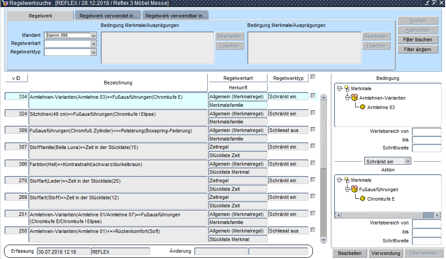Viewport: 446px width, 259px height.
Task: Click the Armlehnen-Varianten cube icon in Bedingung tree
Action: click(354, 98)
